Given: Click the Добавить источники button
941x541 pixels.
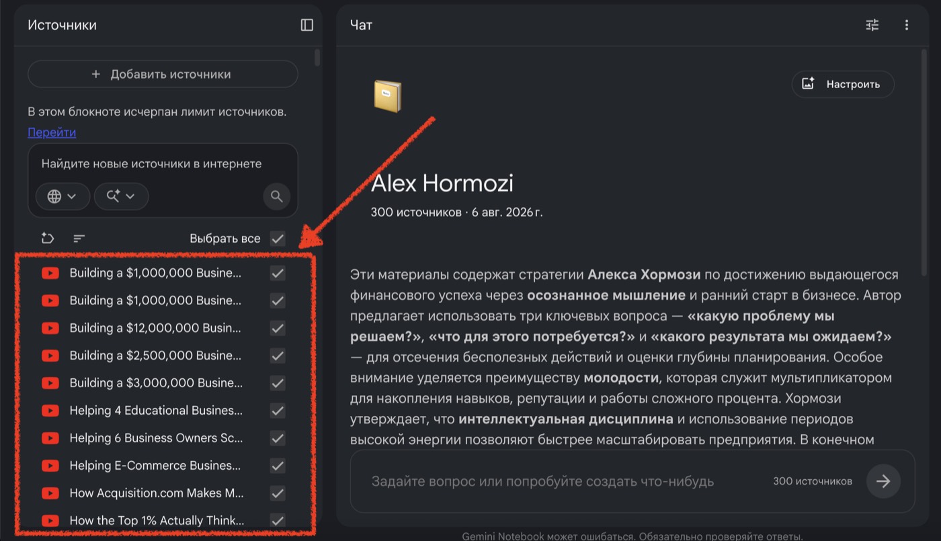Looking at the screenshot, I should (x=163, y=74).
